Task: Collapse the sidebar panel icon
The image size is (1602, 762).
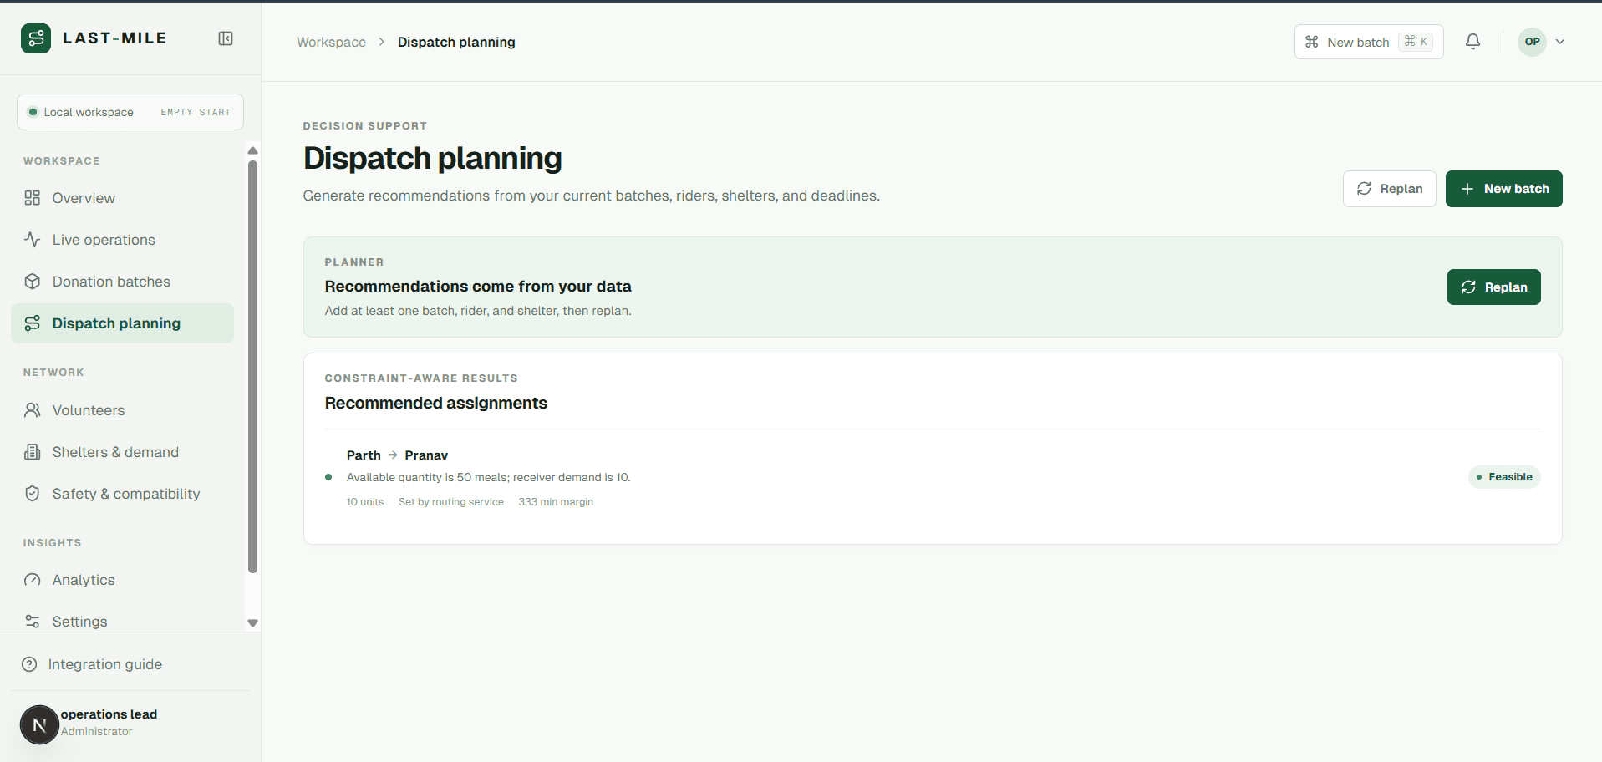Action: tap(226, 38)
